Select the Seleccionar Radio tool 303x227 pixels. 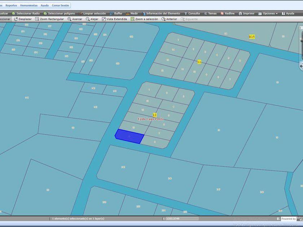26,13
